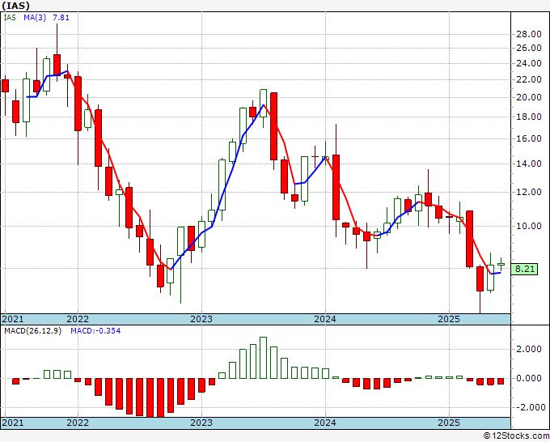Click the 14.00 price axis label
Screen dimensions: 550x442
(529, 164)
